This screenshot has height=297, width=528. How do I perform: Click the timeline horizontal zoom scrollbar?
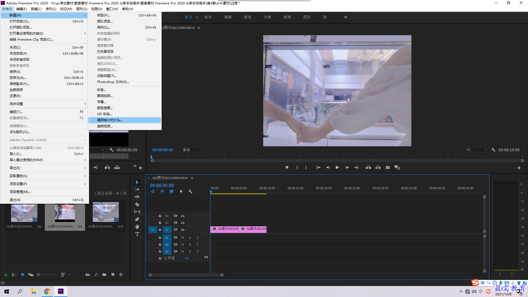186,275
